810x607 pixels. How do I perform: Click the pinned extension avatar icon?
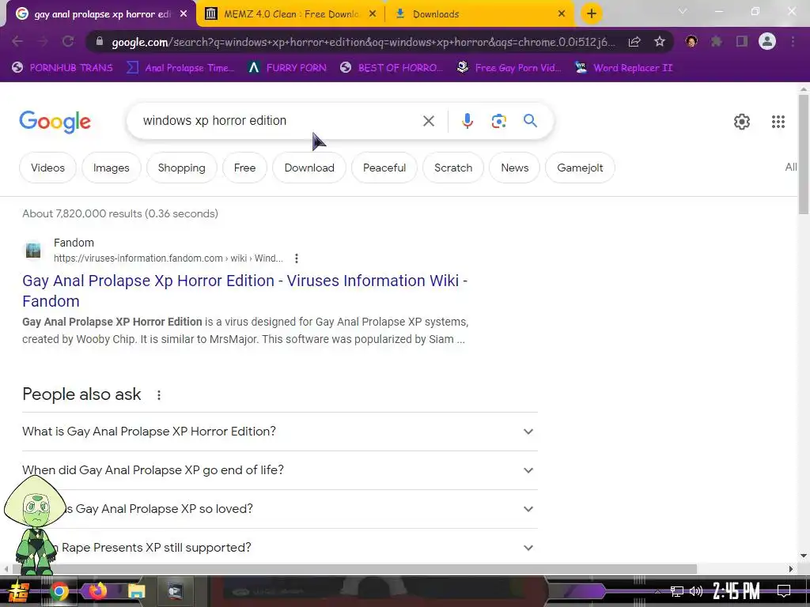pos(691,41)
